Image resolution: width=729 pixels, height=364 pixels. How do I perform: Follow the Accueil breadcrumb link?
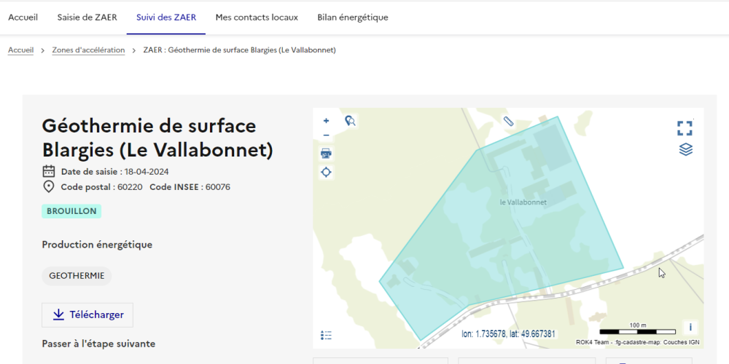coord(20,50)
